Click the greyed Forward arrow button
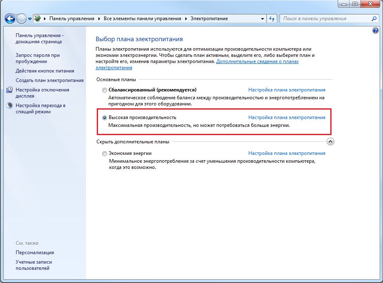This screenshot has height=283, width=383. pyautogui.click(x=21, y=19)
